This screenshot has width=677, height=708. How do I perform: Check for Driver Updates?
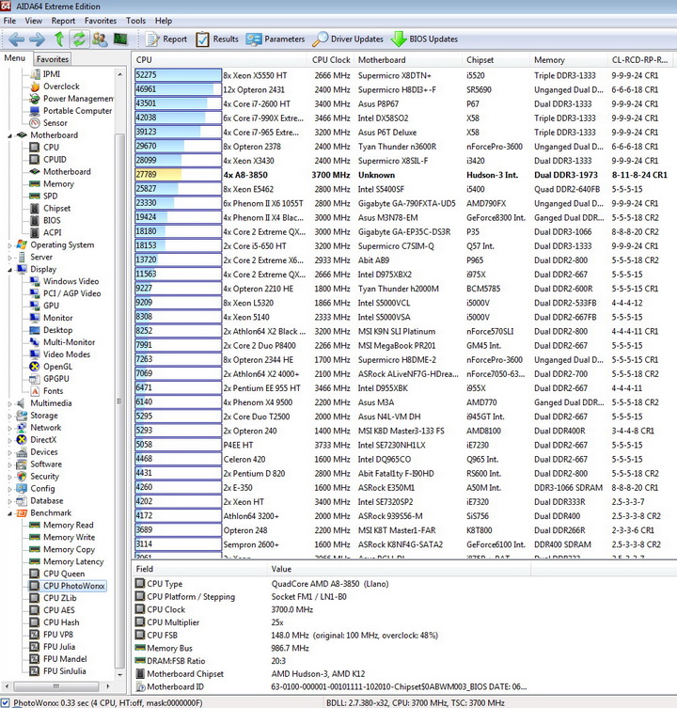click(x=348, y=39)
